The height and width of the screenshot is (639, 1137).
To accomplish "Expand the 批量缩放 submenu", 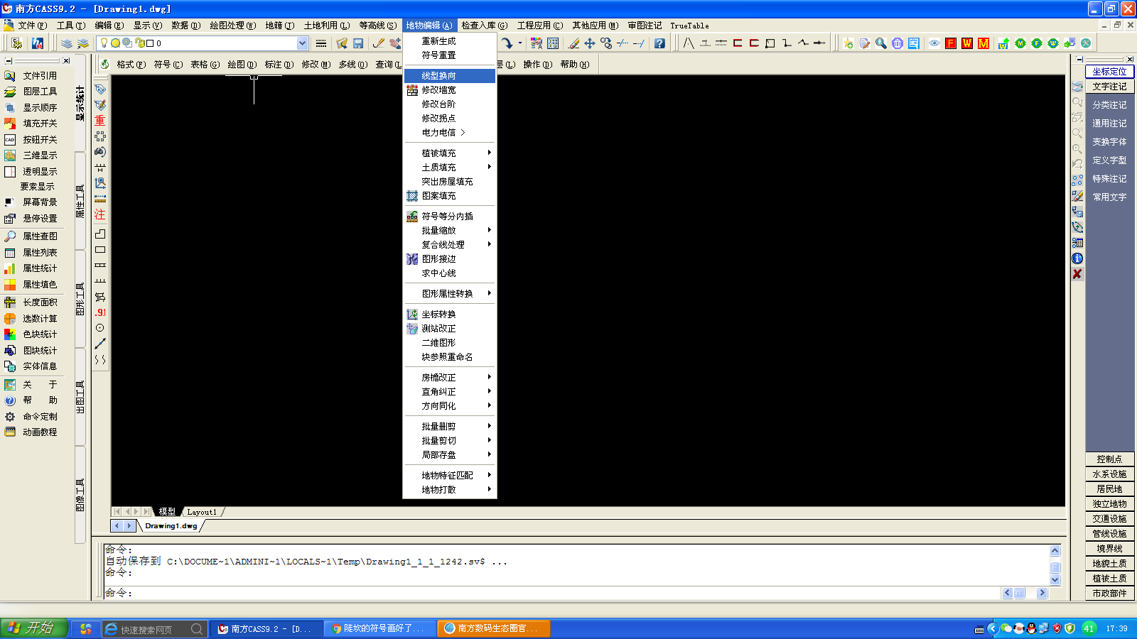I will [x=449, y=230].
